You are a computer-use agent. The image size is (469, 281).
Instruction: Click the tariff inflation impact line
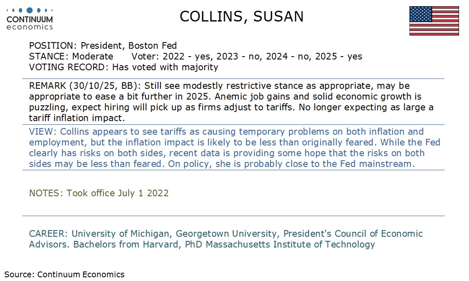[77, 118]
